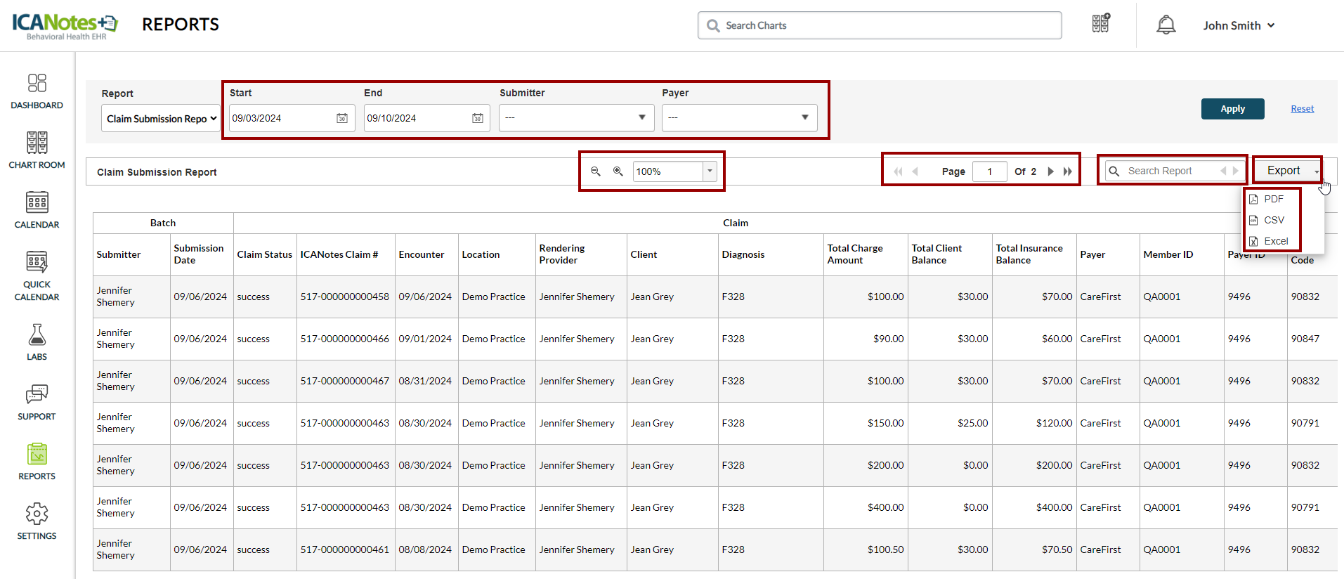Choose PDF from the Export menu
The height and width of the screenshot is (579, 1344).
[x=1273, y=199]
